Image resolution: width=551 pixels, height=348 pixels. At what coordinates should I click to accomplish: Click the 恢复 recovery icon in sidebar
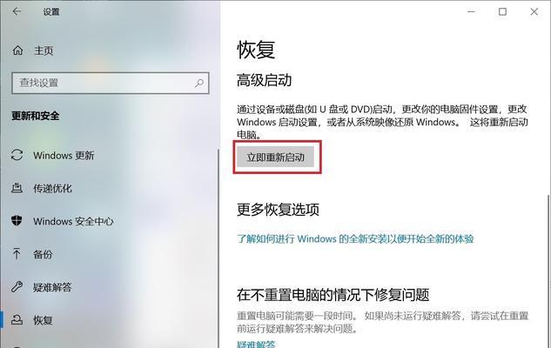17,319
